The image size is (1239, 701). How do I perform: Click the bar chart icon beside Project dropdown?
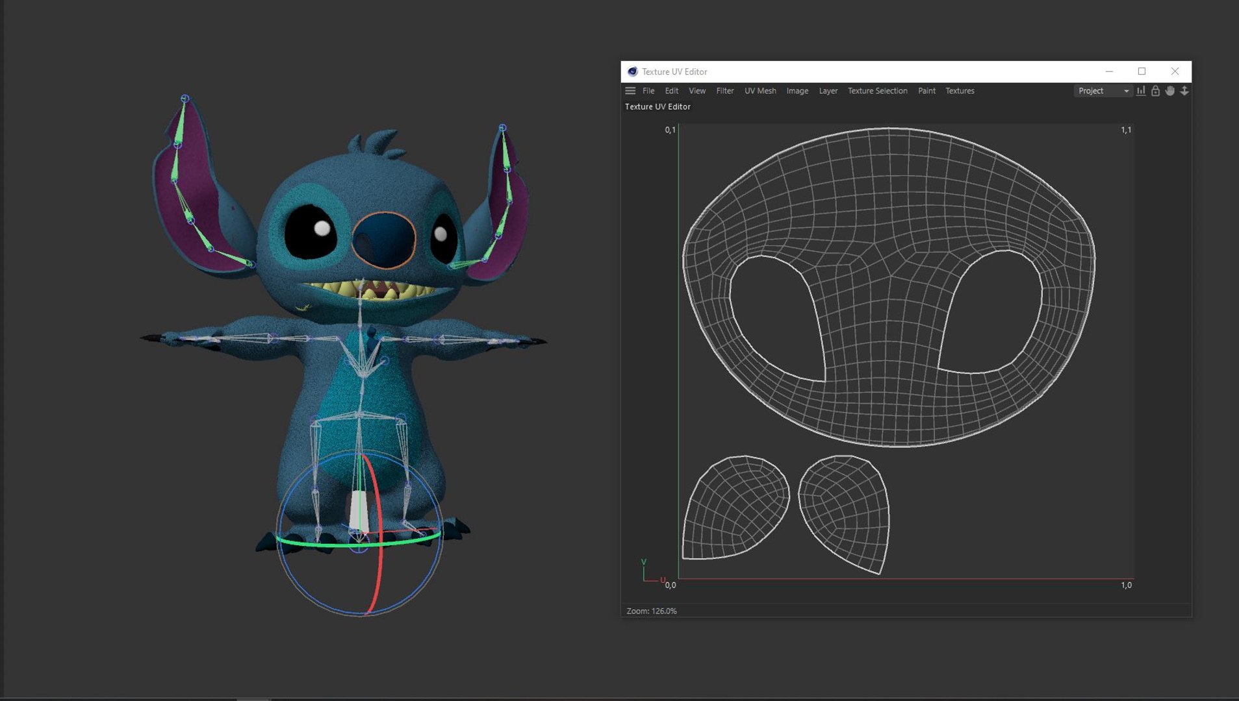point(1141,91)
